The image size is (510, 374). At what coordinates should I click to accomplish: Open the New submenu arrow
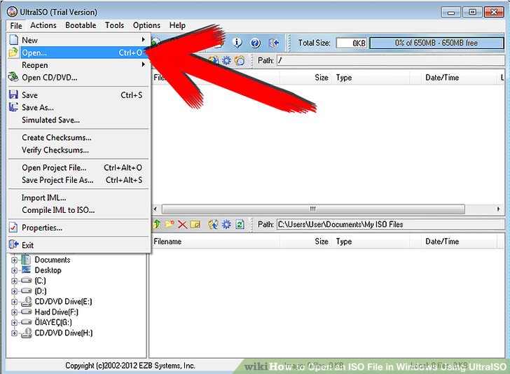(x=143, y=39)
